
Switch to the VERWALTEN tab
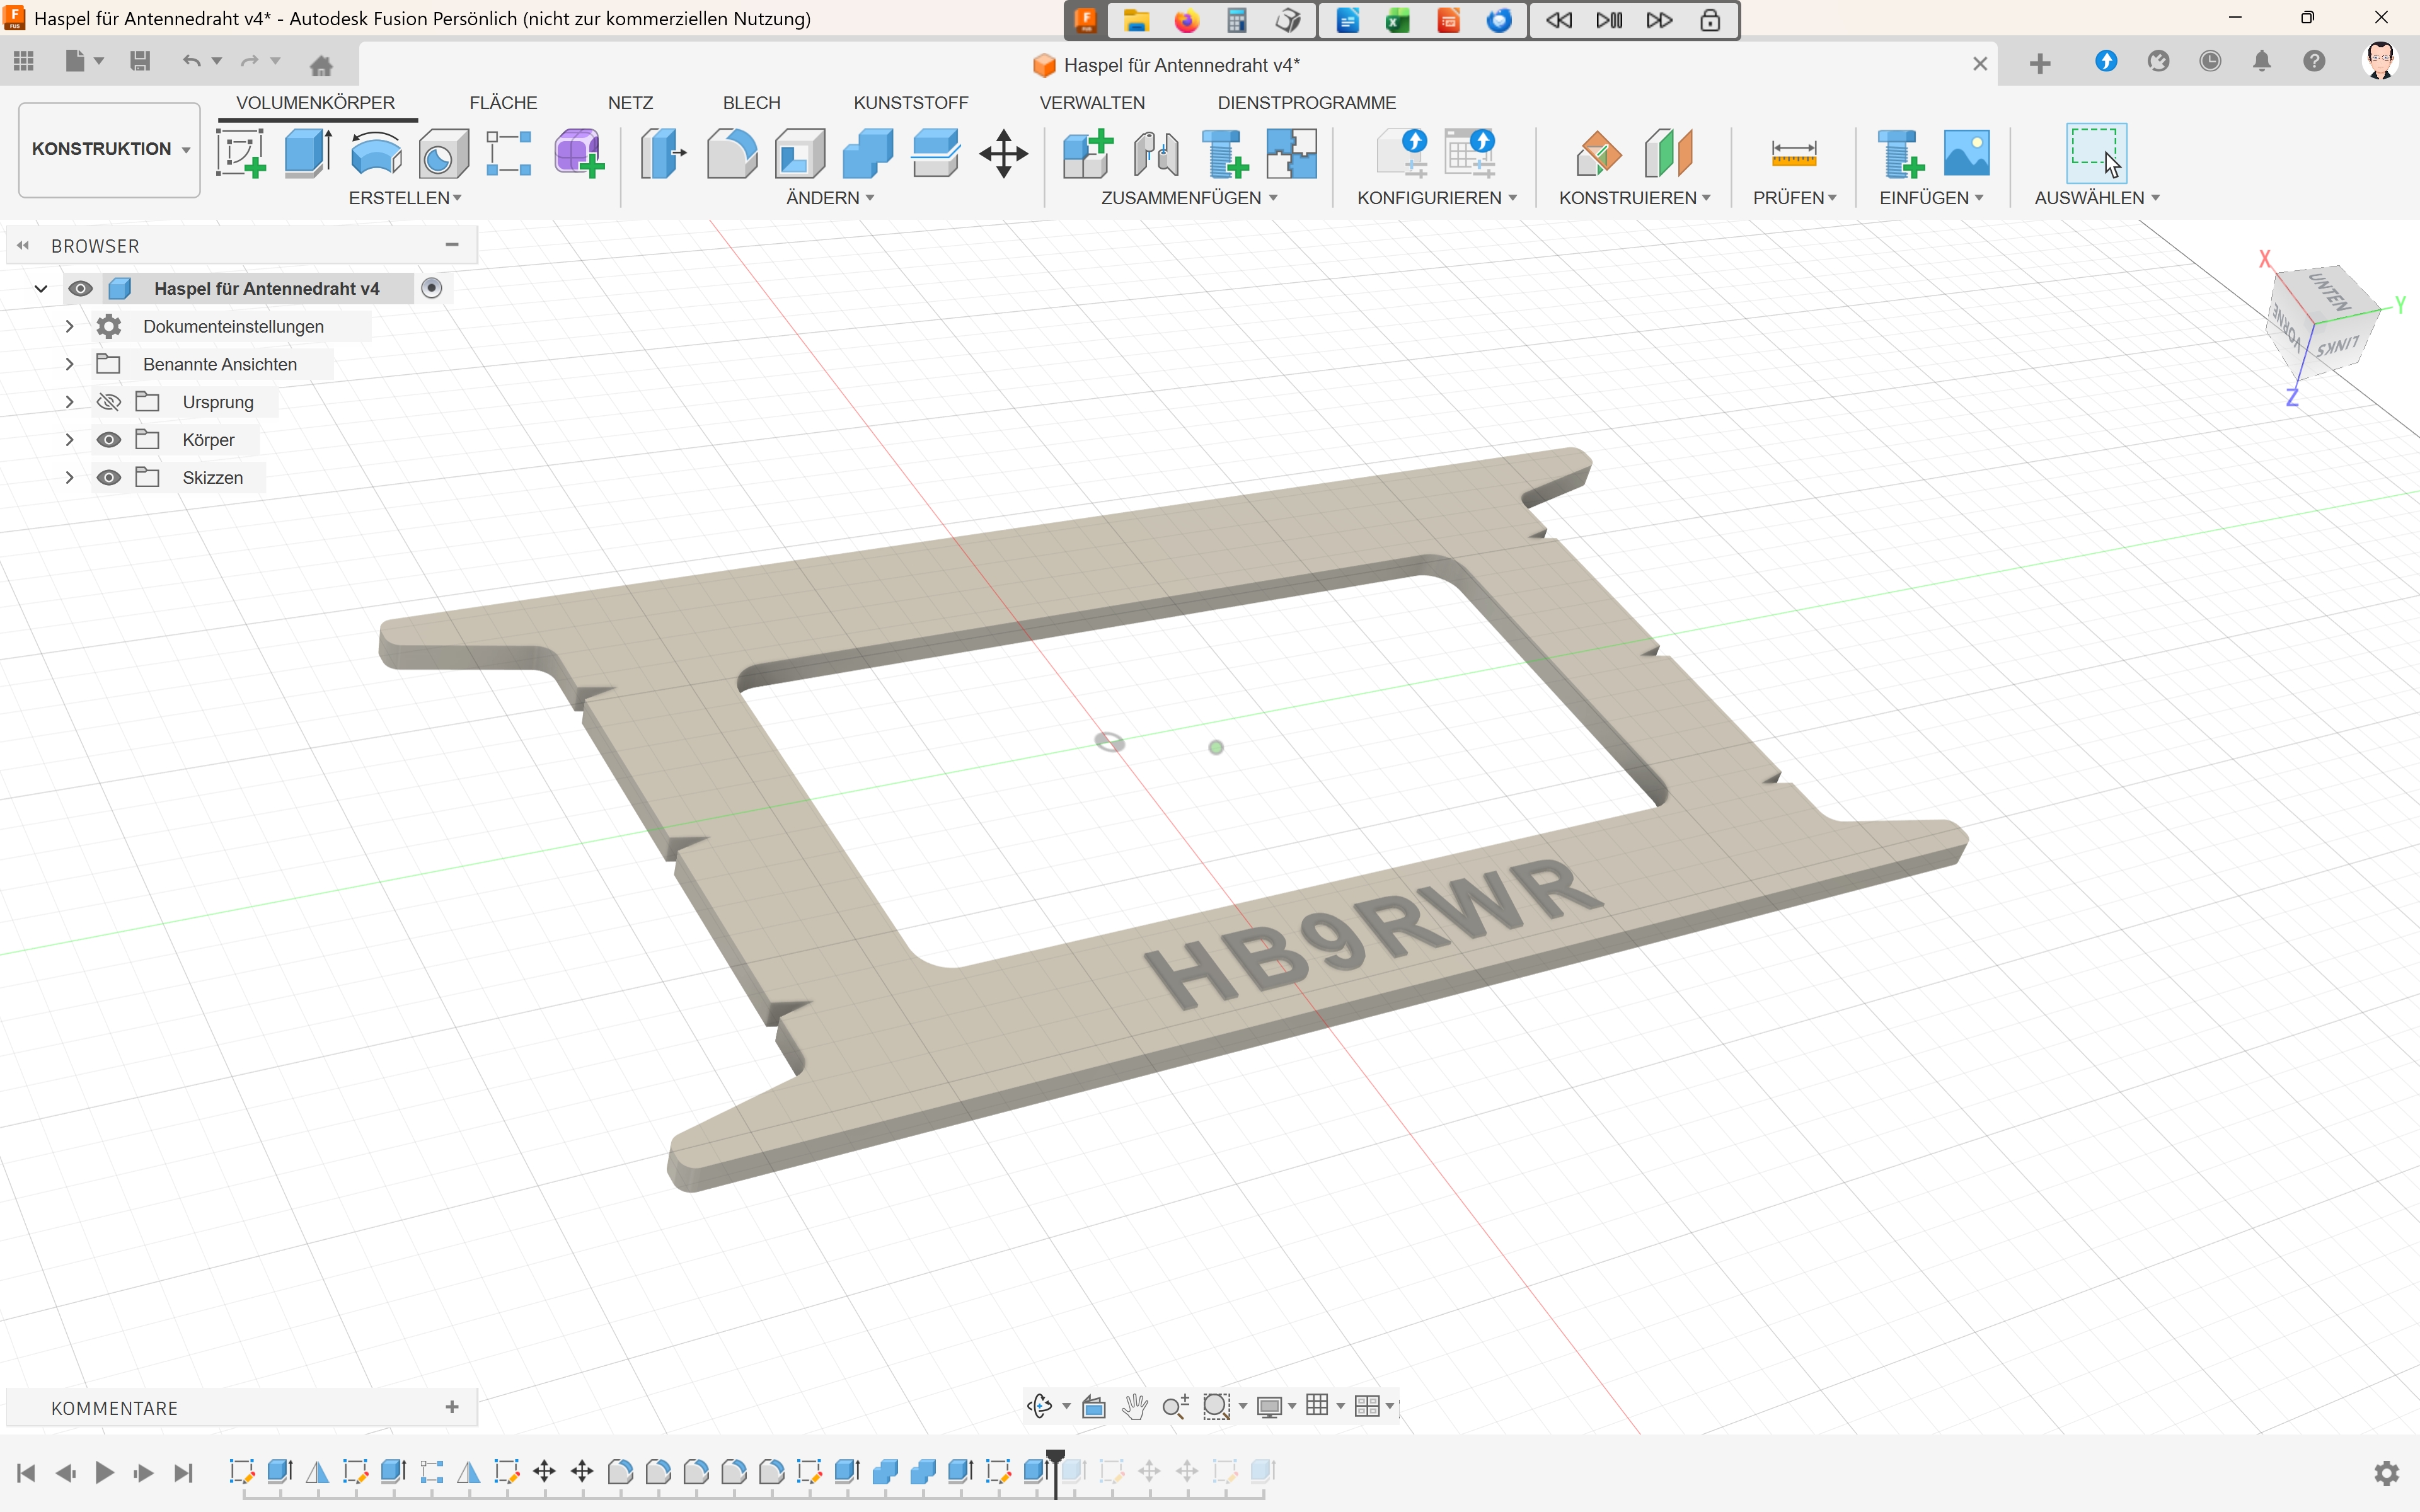[1092, 103]
